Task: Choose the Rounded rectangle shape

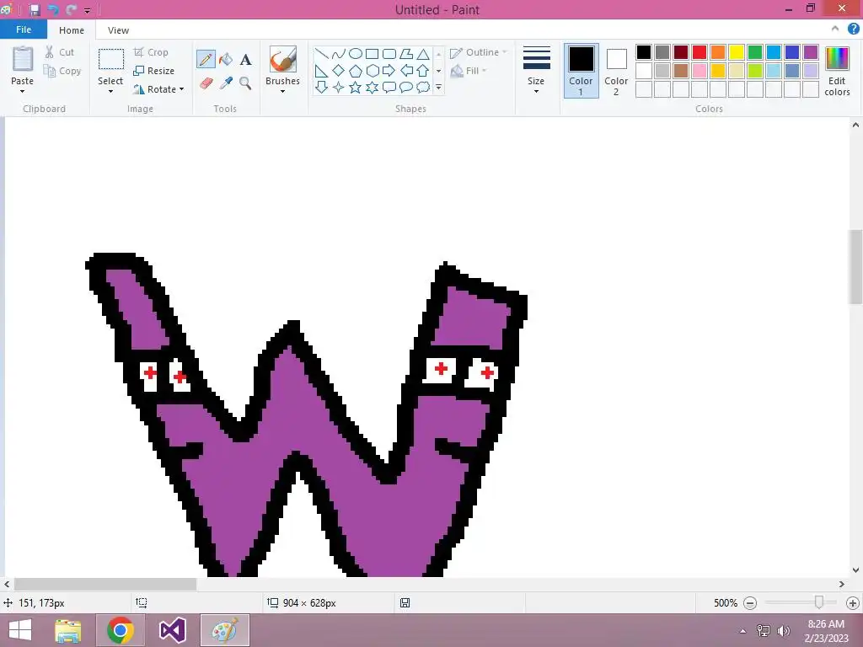Action: [x=389, y=53]
